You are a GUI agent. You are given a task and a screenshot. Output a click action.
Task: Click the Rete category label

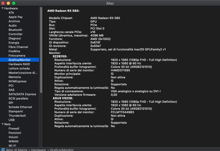click(x=7, y=124)
